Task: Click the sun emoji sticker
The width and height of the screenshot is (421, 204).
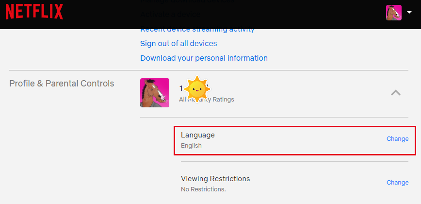Action: click(x=197, y=89)
